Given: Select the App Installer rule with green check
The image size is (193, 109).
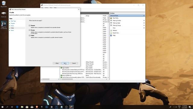Looking at the screenshot, I should coord(66,68).
